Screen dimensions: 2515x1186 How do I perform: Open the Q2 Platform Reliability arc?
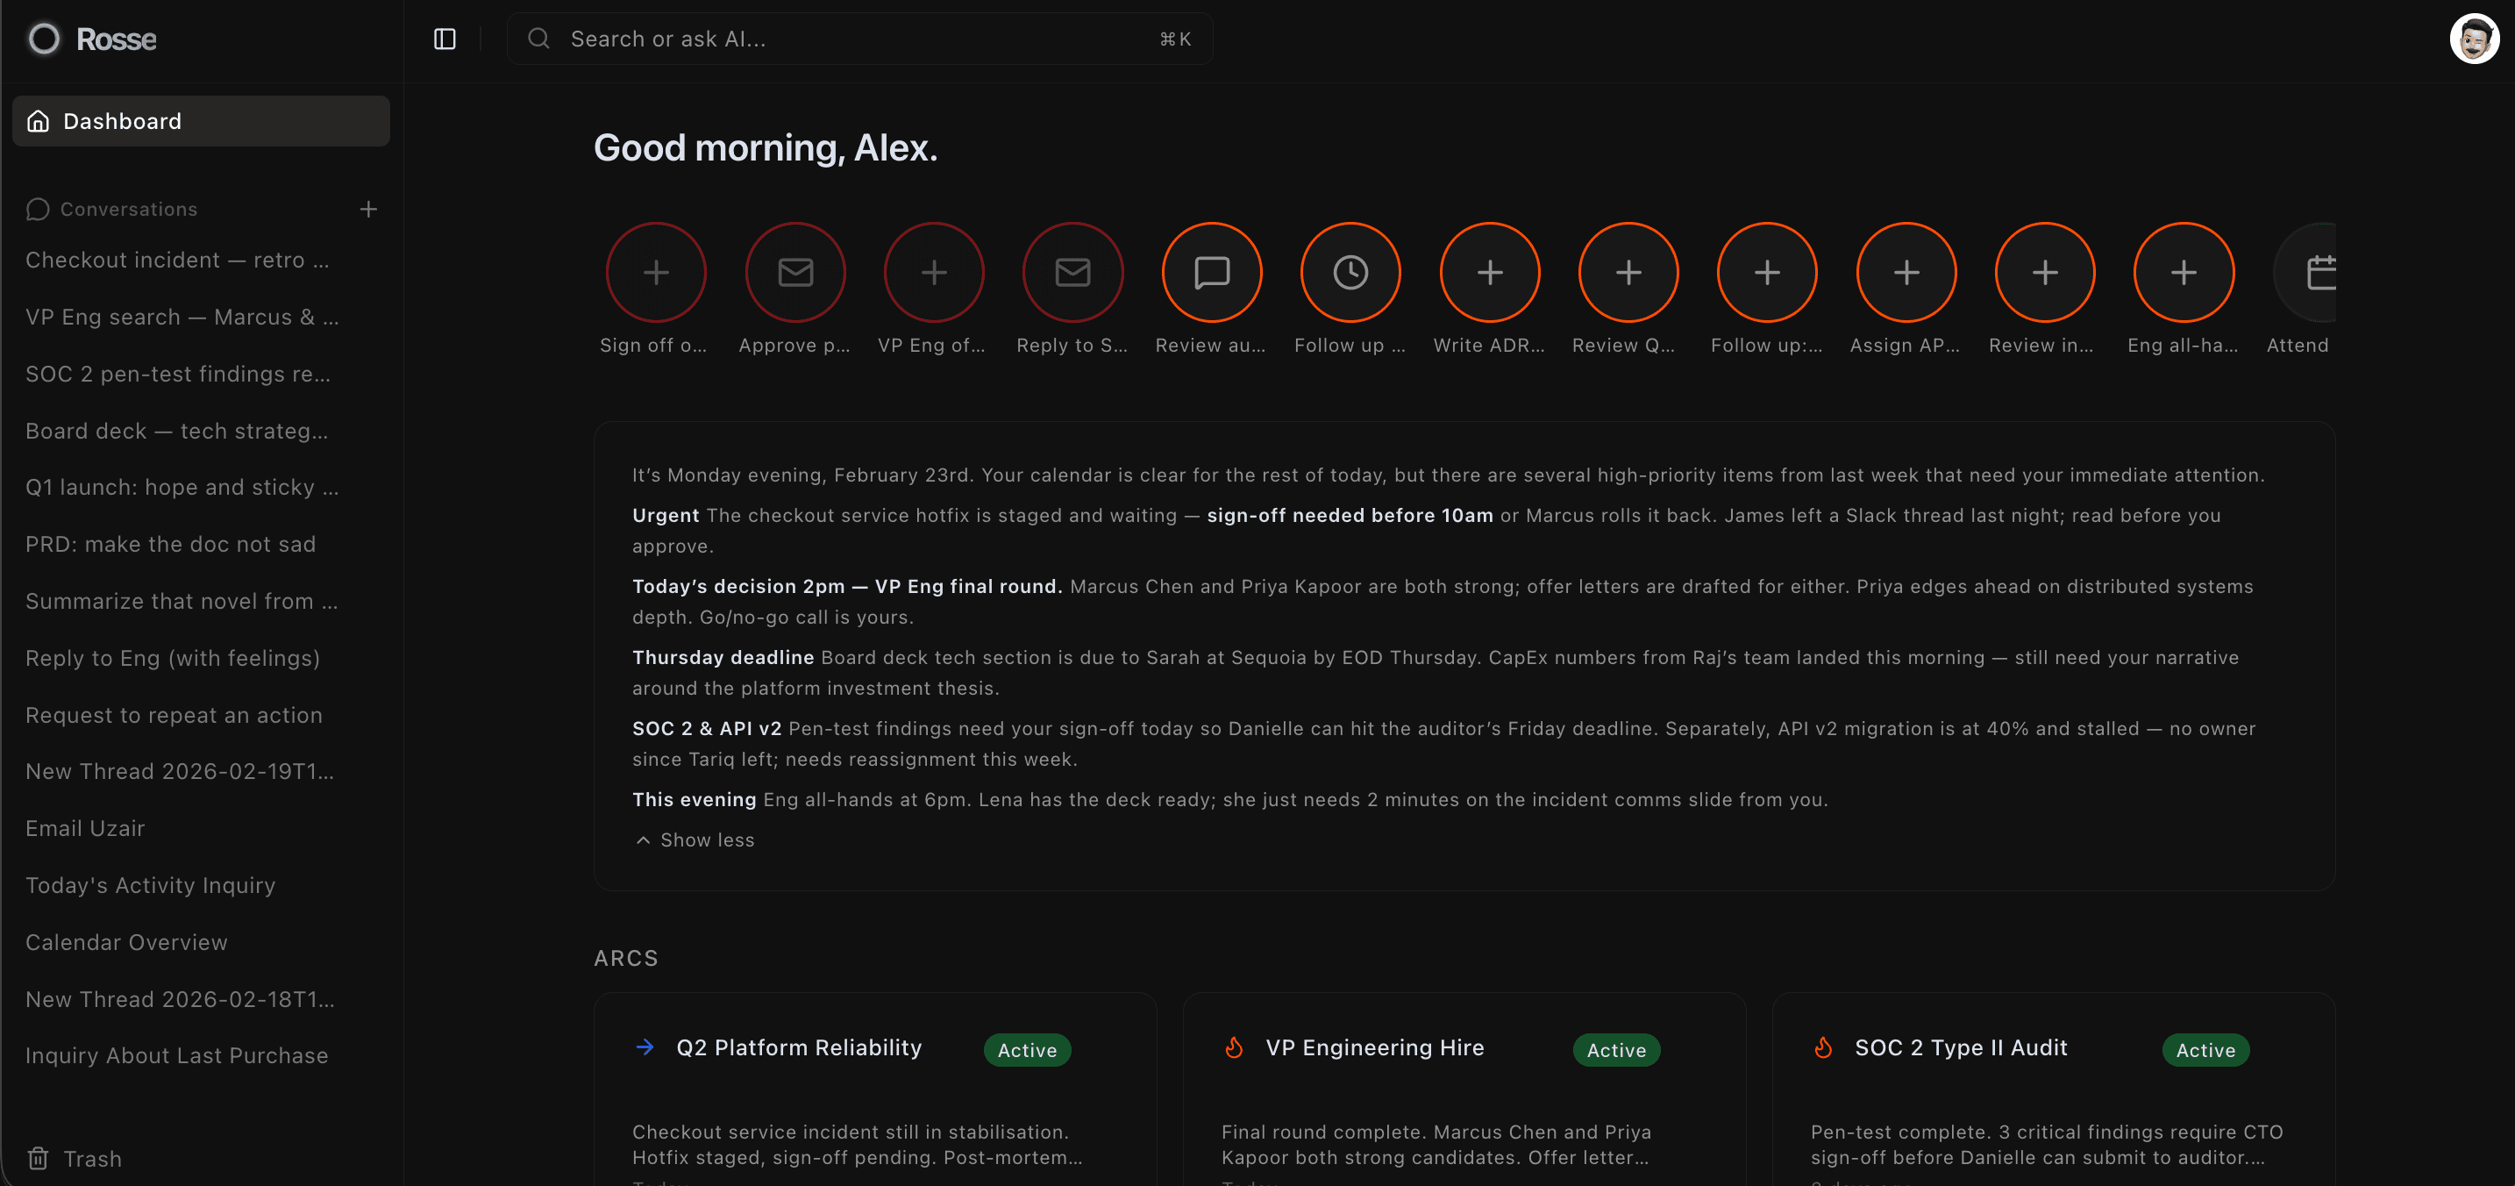798,1048
